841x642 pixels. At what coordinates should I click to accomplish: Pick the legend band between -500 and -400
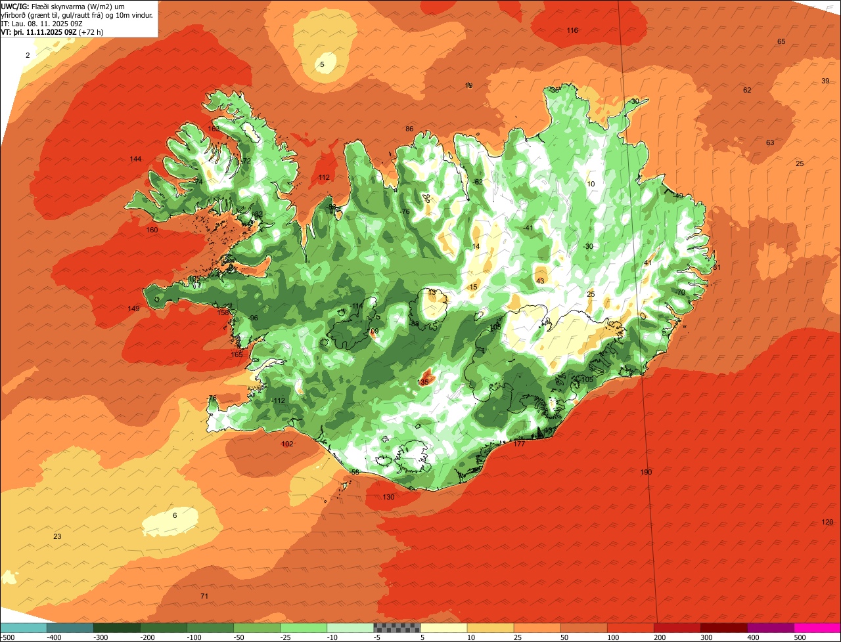coord(24,628)
